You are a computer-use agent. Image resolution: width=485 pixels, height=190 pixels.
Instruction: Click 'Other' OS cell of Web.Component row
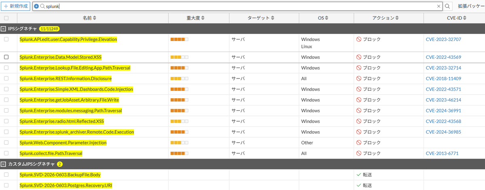coord(307,142)
